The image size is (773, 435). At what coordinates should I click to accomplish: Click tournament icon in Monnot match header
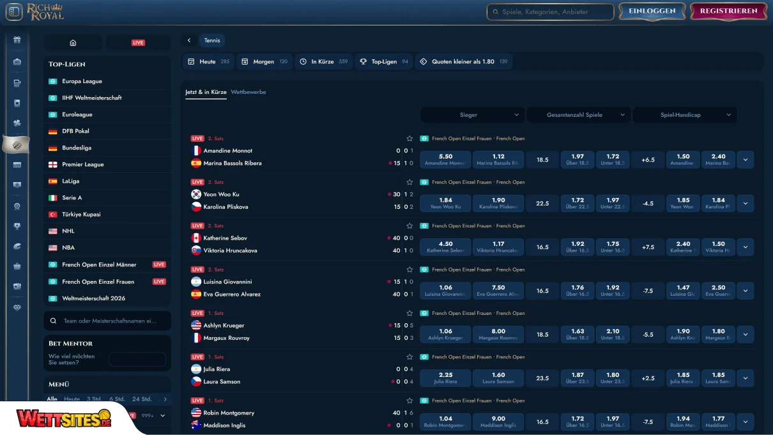tap(424, 139)
